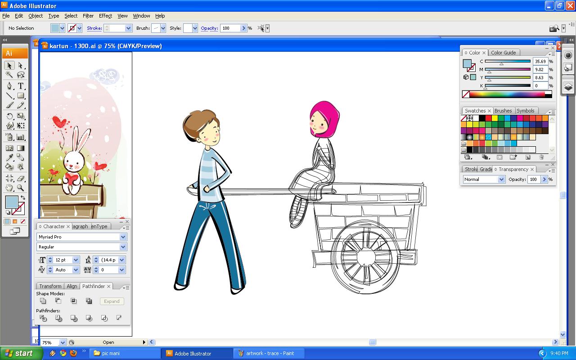Image resolution: width=576 pixels, height=360 pixels.
Task: Click the Delete Swatch trash icon
Action: pos(541,157)
